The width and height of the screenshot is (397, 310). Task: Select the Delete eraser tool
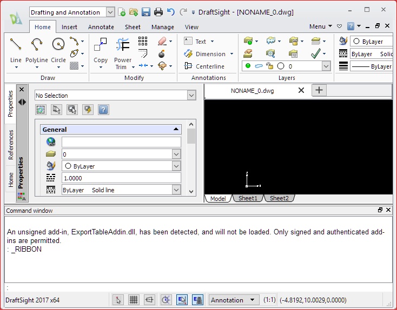tap(162, 41)
